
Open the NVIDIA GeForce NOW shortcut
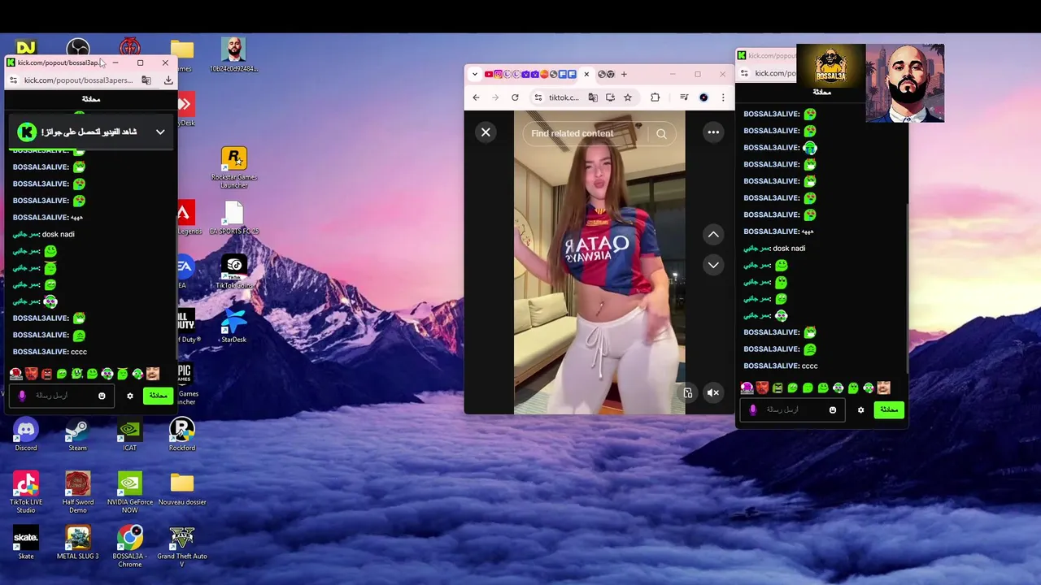pyautogui.click(x=129, y=492)
